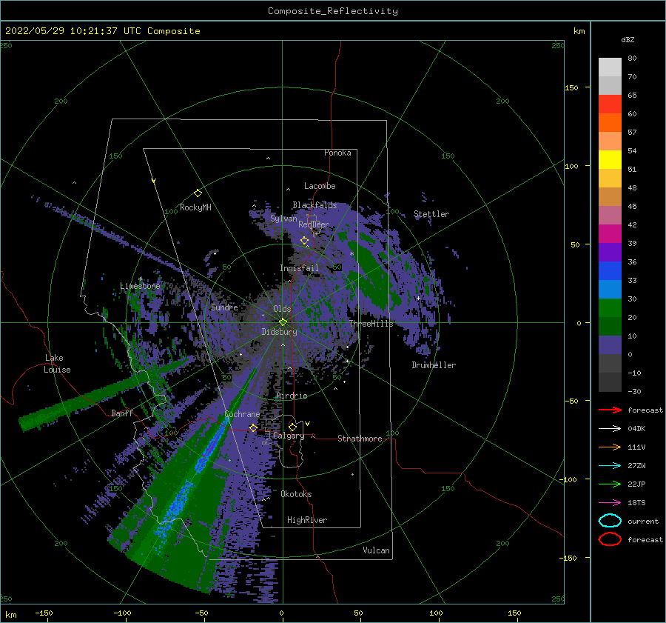Click the Strathmore label
The height and width of the screenshot is (623, 666).
click(360, 439)
